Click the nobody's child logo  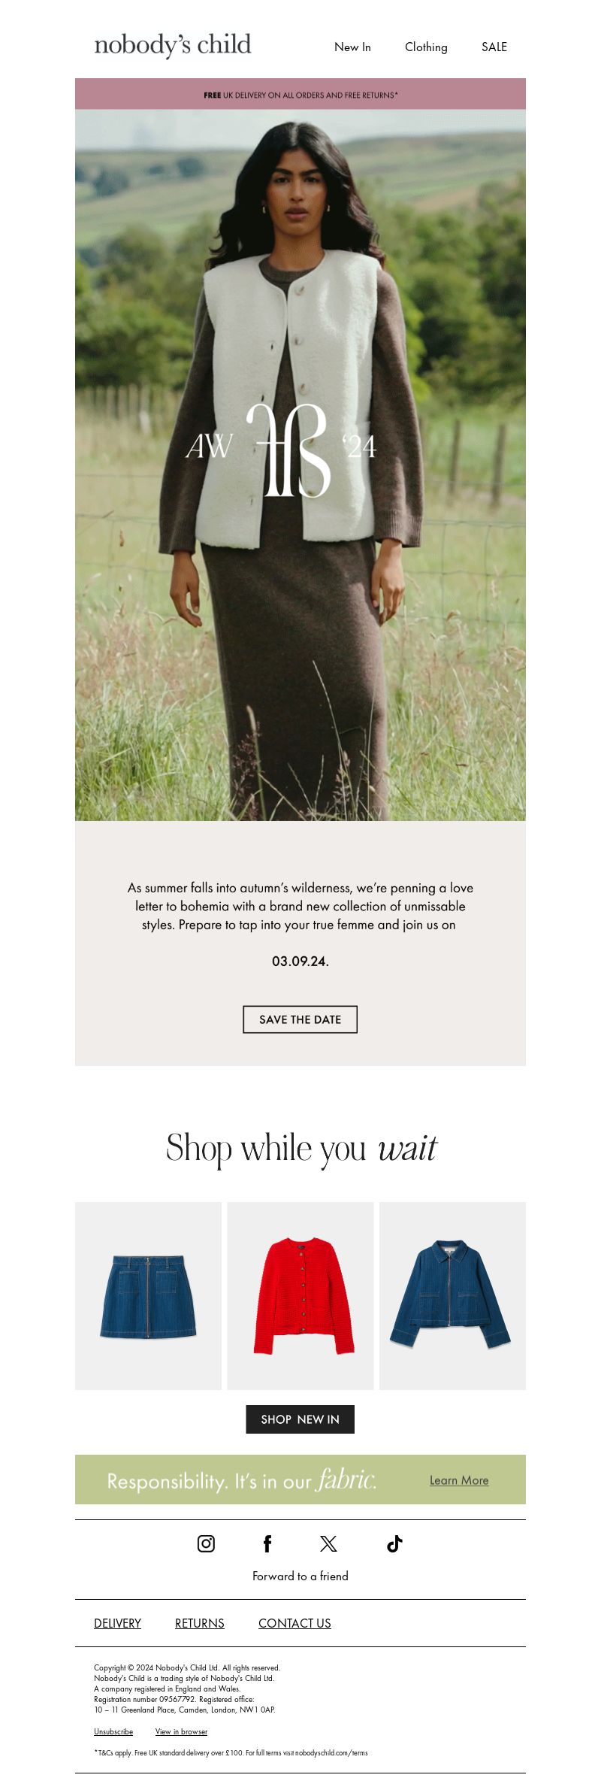(173, 45)
